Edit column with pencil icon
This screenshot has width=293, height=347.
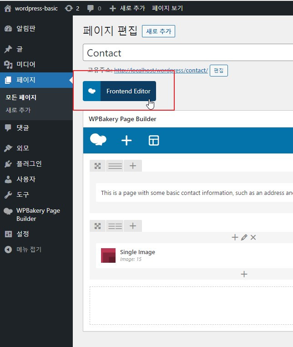[244, 237]
